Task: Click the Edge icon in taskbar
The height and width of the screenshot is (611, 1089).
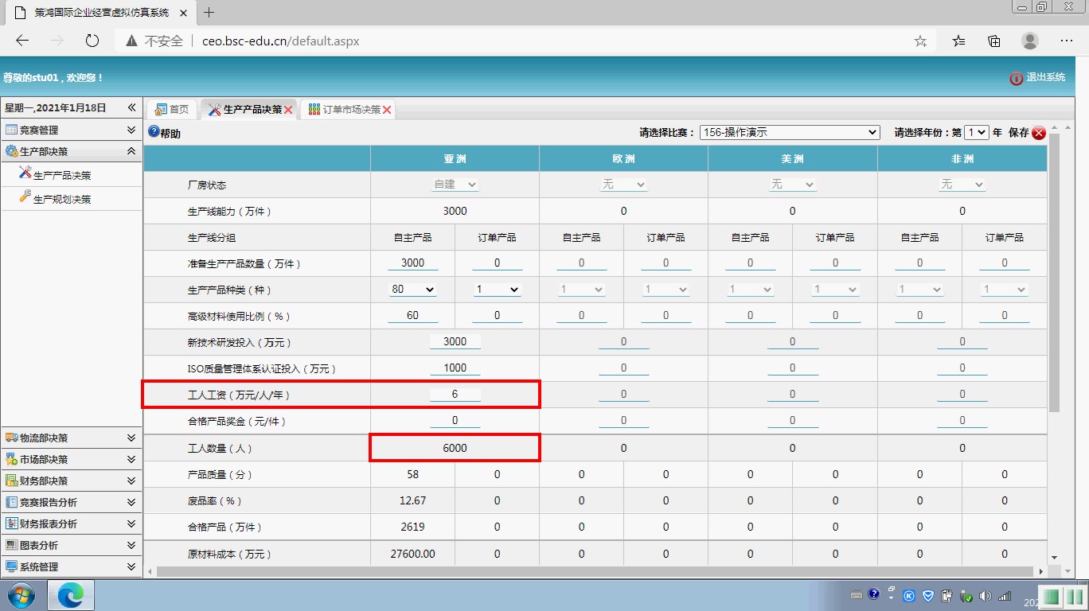Action: pos(71,595)
